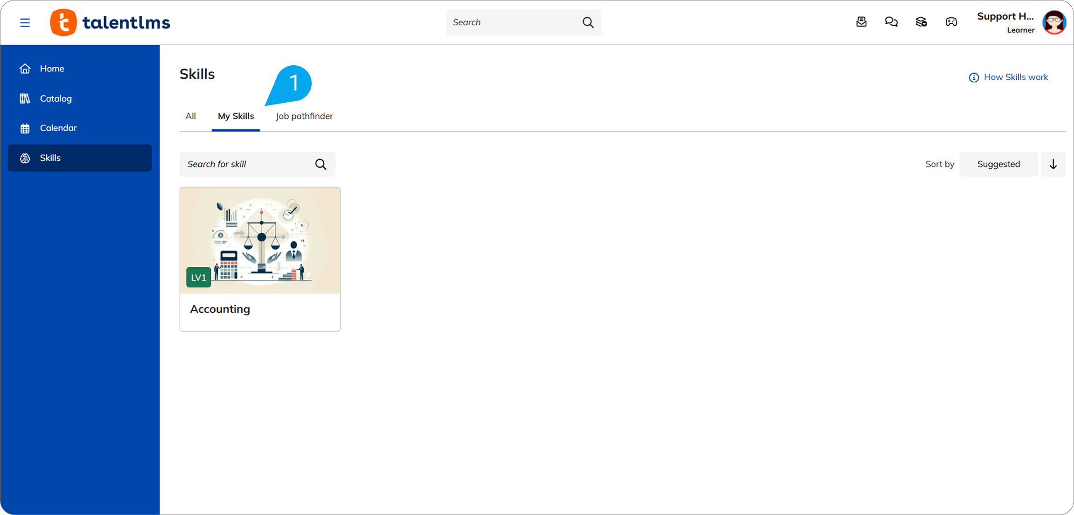Expand the Support H... user menu
The height and width of the screenshot is (515, 1074).
1005,17
